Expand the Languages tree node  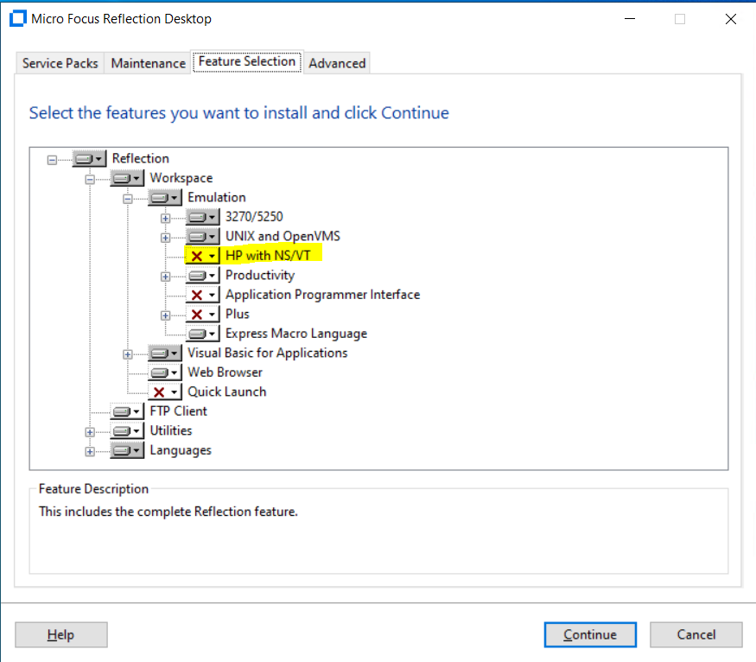point(90,450)
